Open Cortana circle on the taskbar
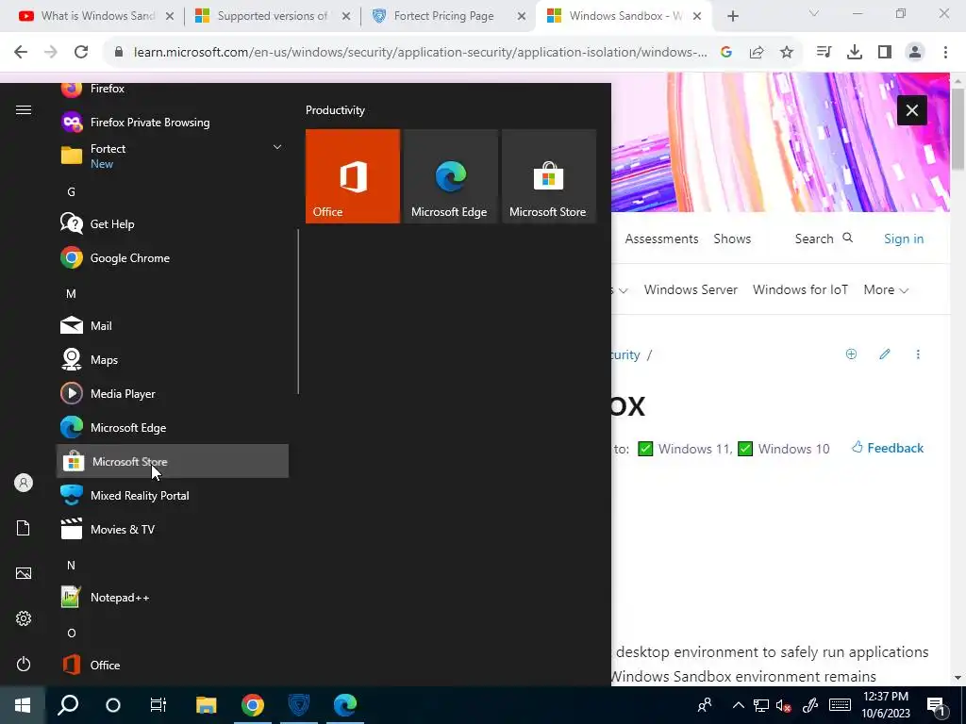Screen dimensions: 966x724 pyautogui.click(x=113, y=705)
